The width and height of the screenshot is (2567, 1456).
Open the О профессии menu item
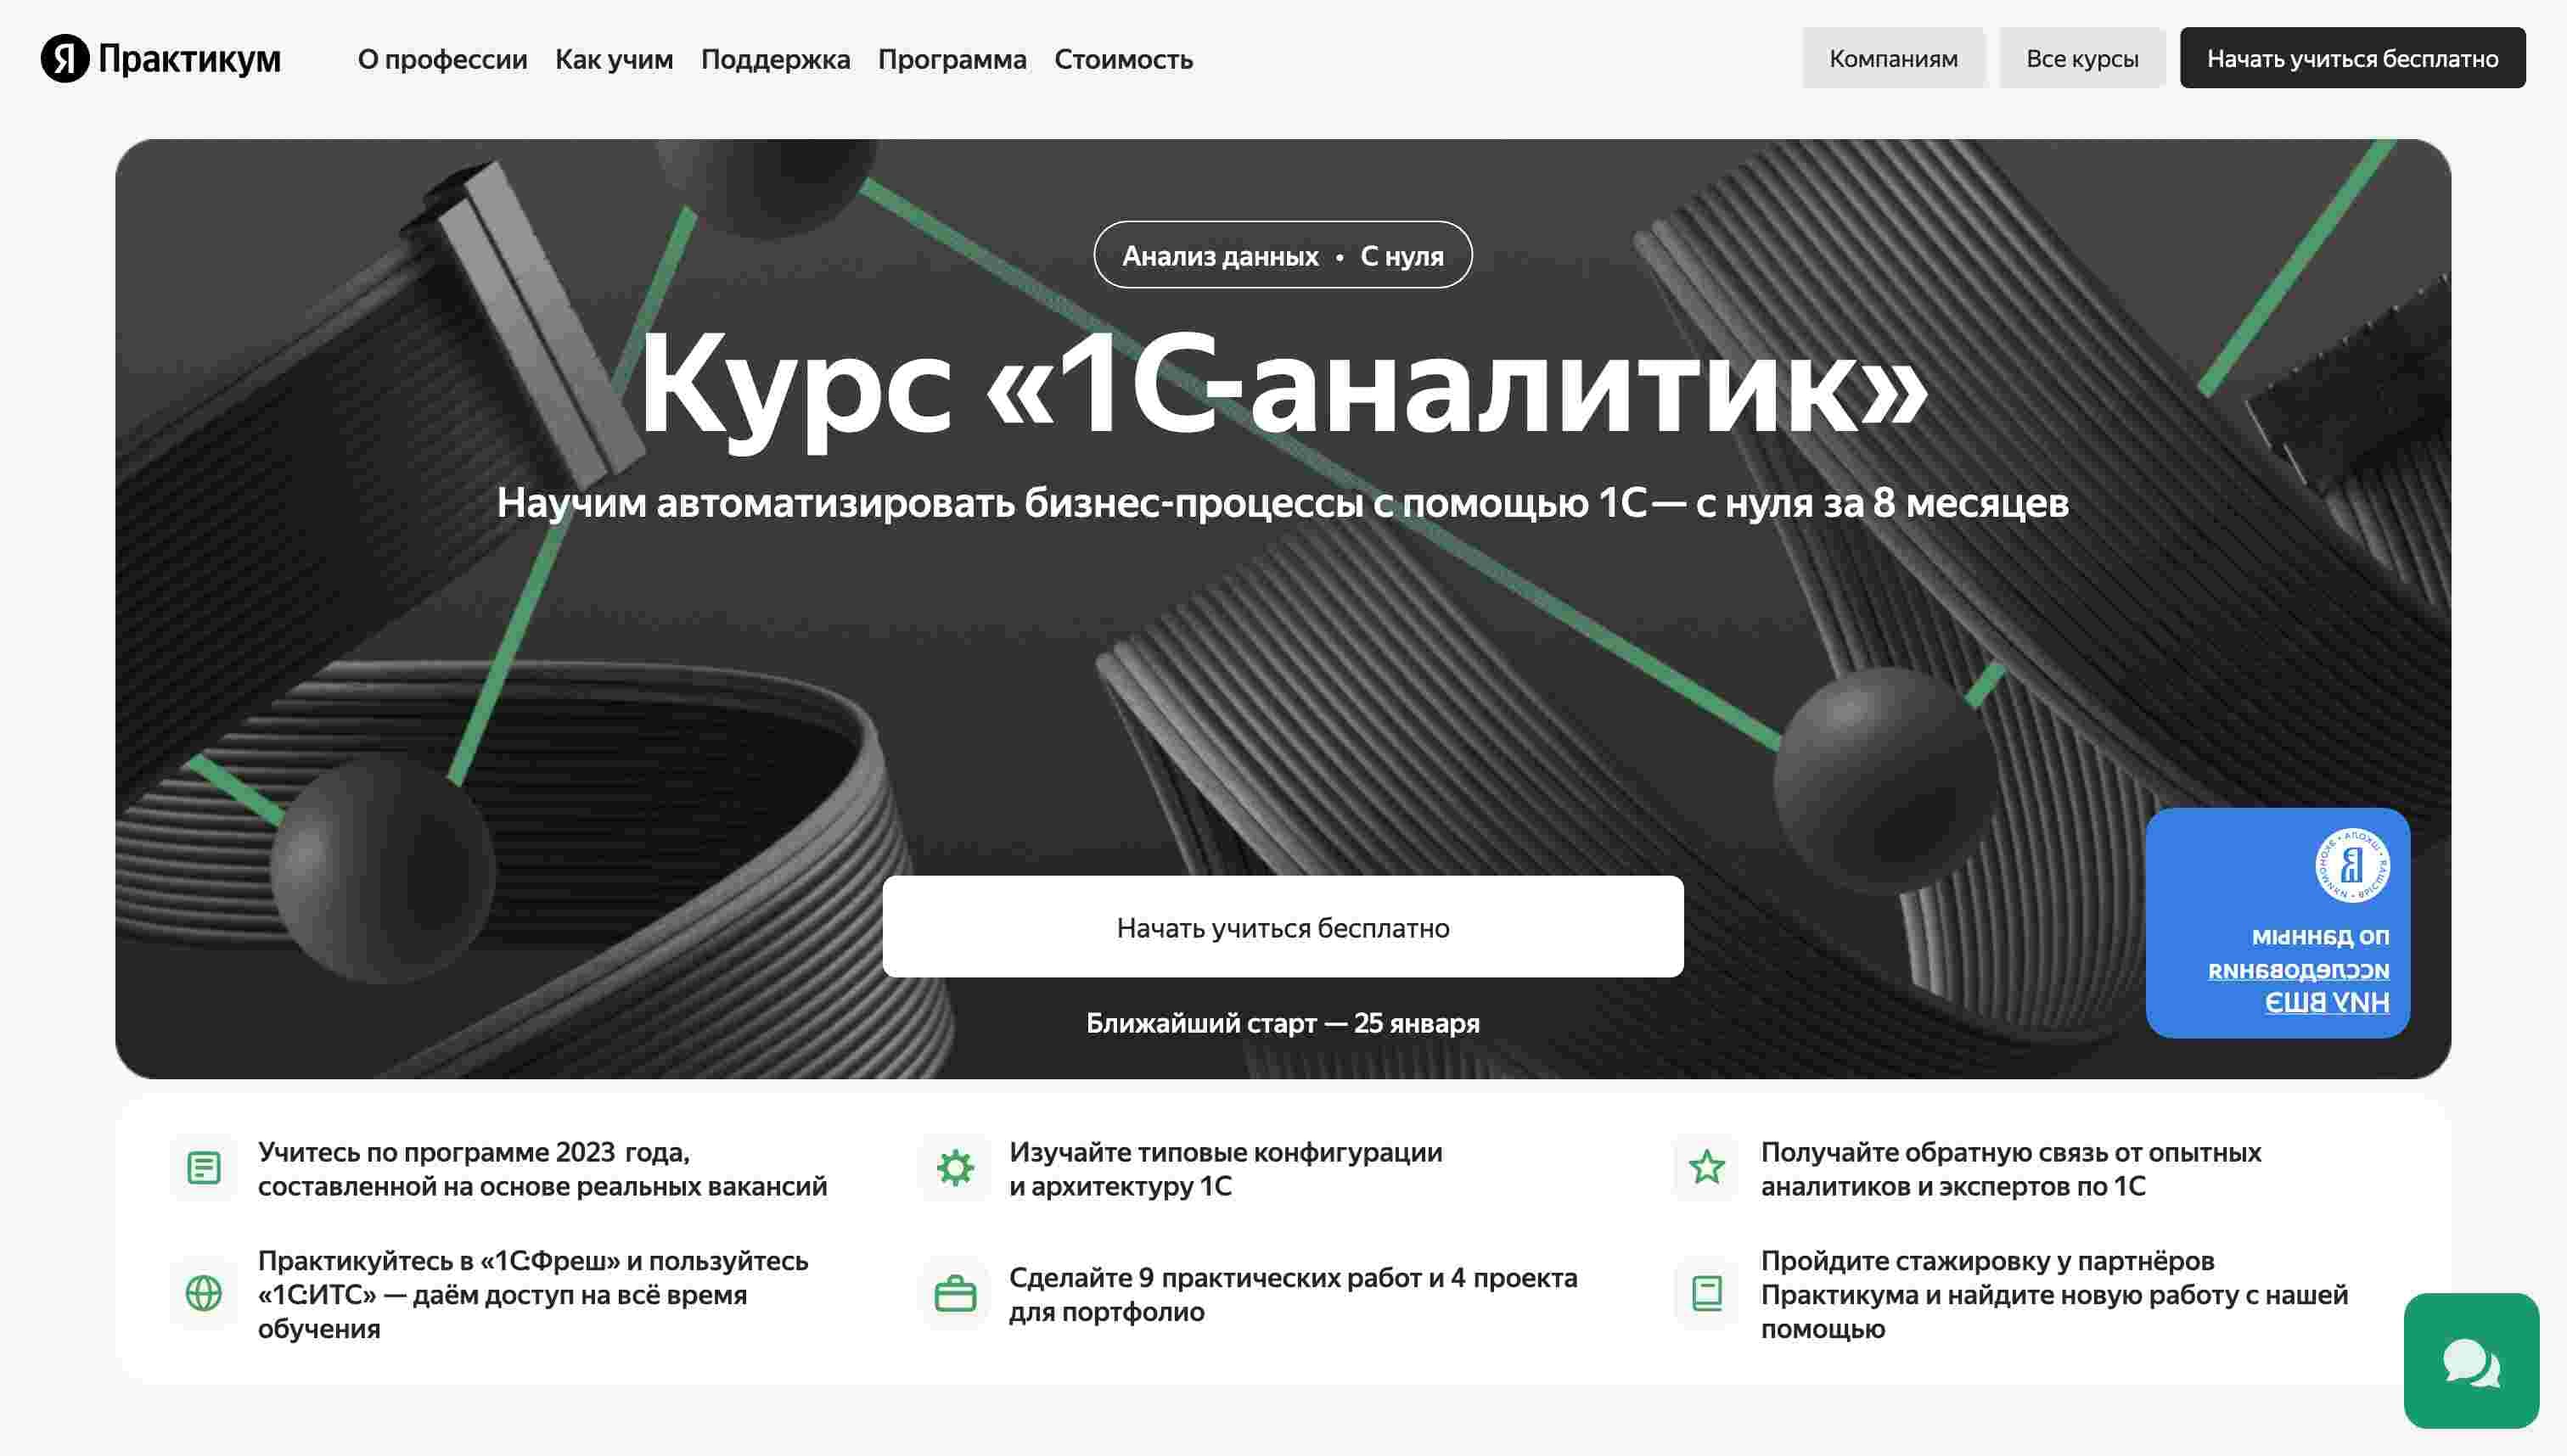[442, 59]
